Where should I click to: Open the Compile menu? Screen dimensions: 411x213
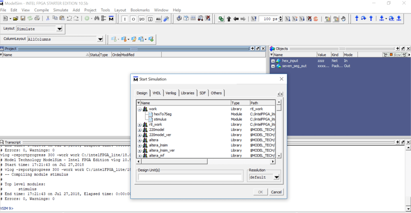point(42,10)
